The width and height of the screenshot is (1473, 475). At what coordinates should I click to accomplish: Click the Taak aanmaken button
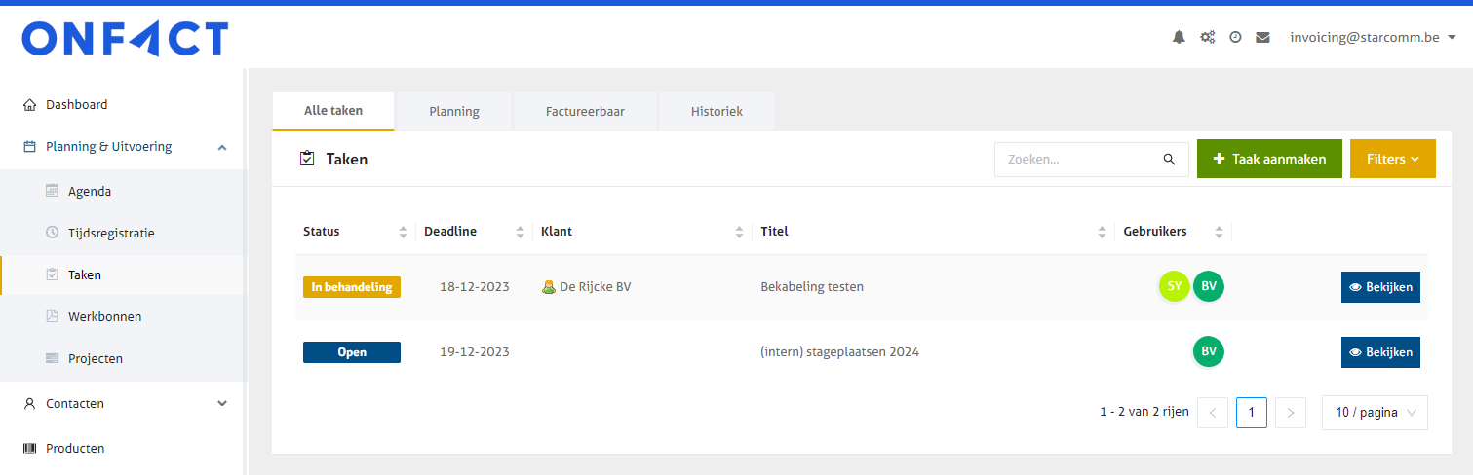1268,159
